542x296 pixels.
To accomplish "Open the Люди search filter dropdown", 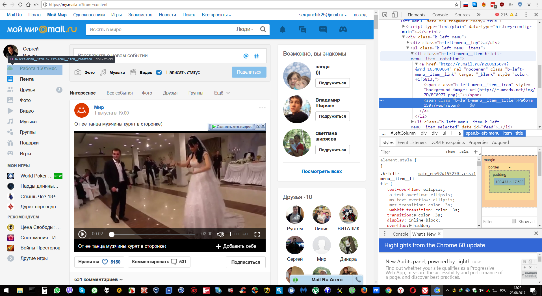I will click(244, 29).
